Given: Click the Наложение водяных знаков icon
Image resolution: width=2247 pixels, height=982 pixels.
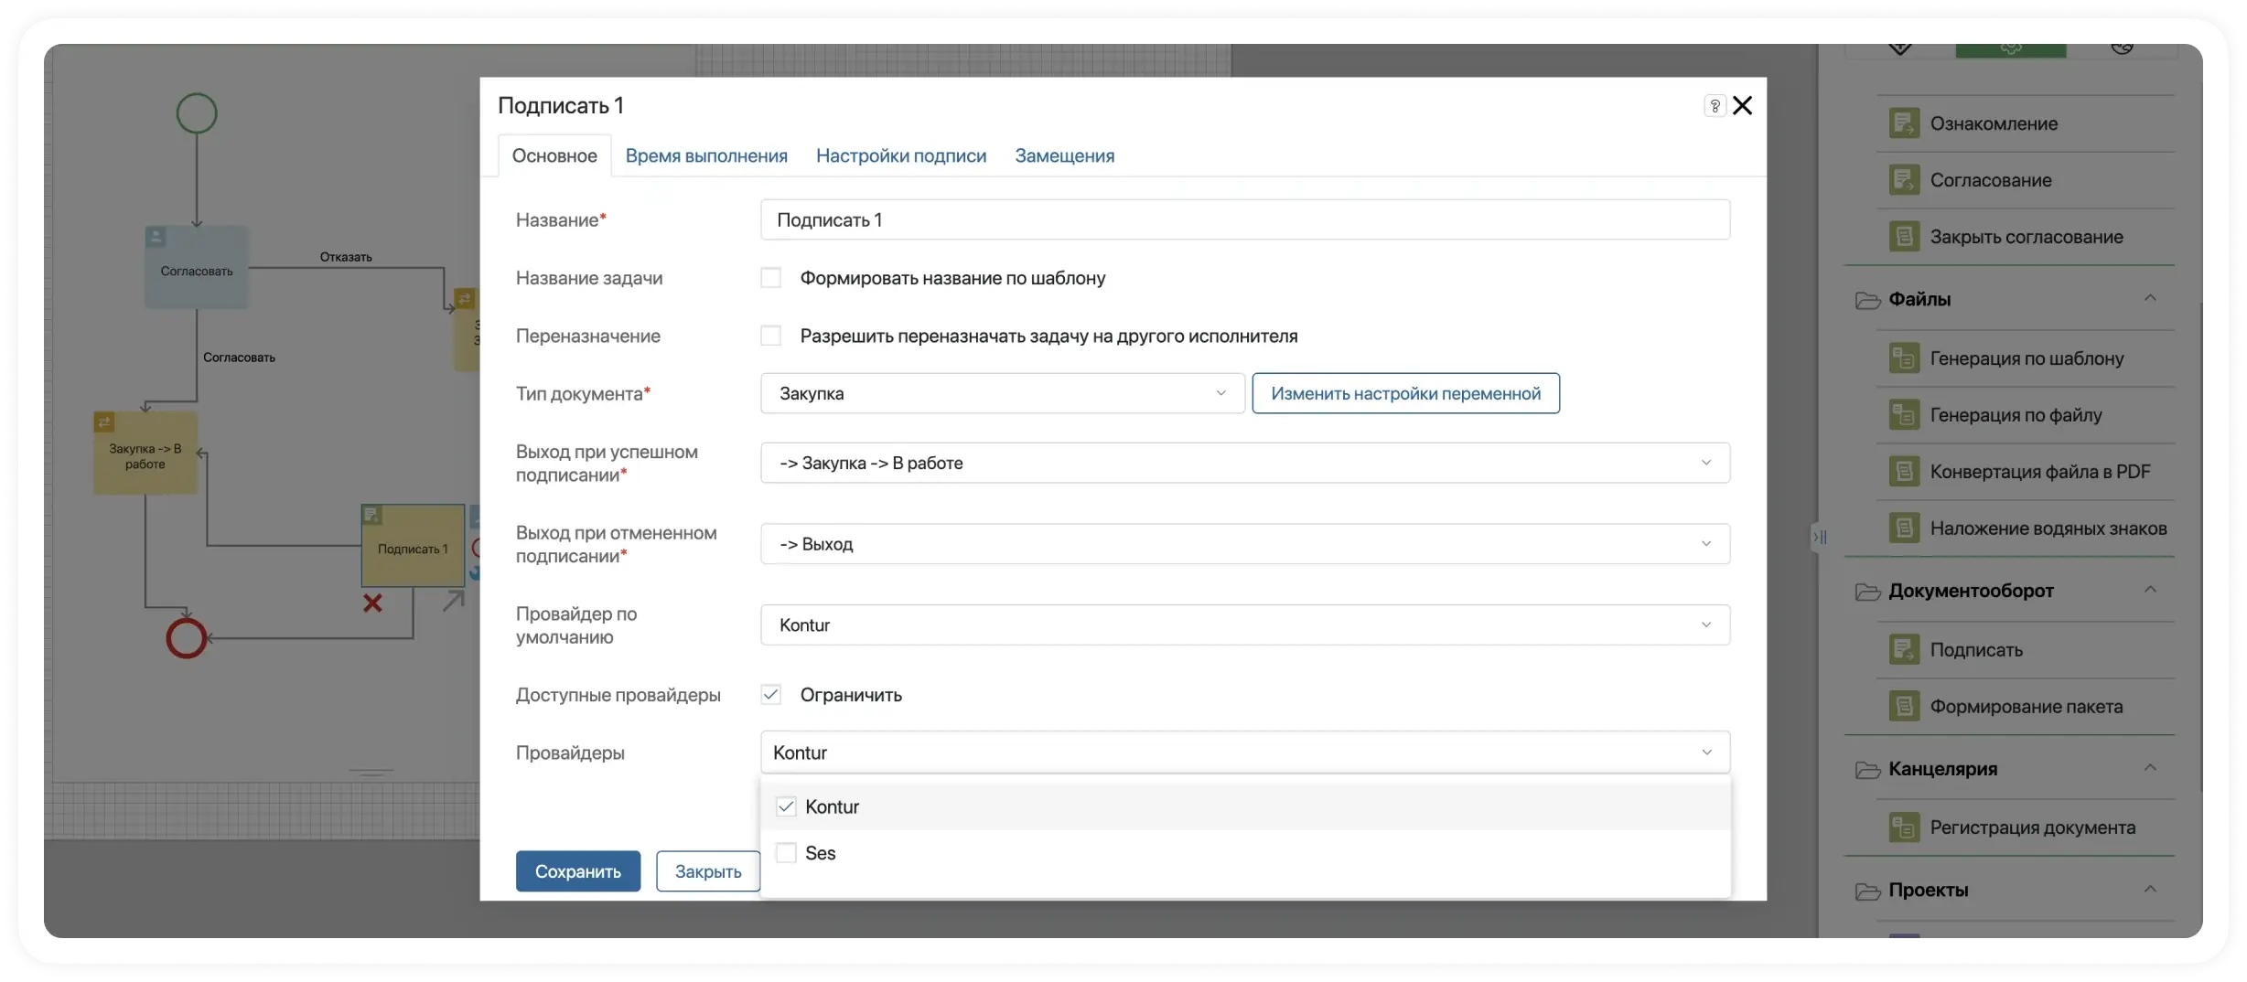Looking at the screenshot, I should click(x=1904, y=528).
